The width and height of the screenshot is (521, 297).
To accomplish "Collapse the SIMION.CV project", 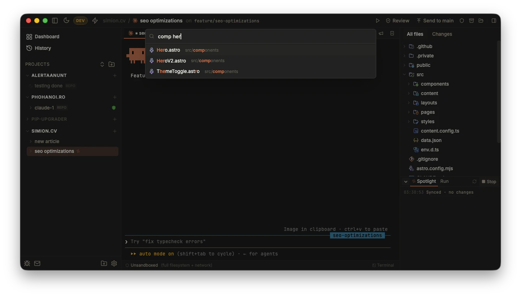I will pyautogui.click(x=27, y=131).
